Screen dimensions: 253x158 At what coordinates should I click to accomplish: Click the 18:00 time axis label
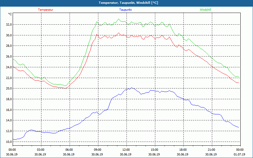pos(183,150)
